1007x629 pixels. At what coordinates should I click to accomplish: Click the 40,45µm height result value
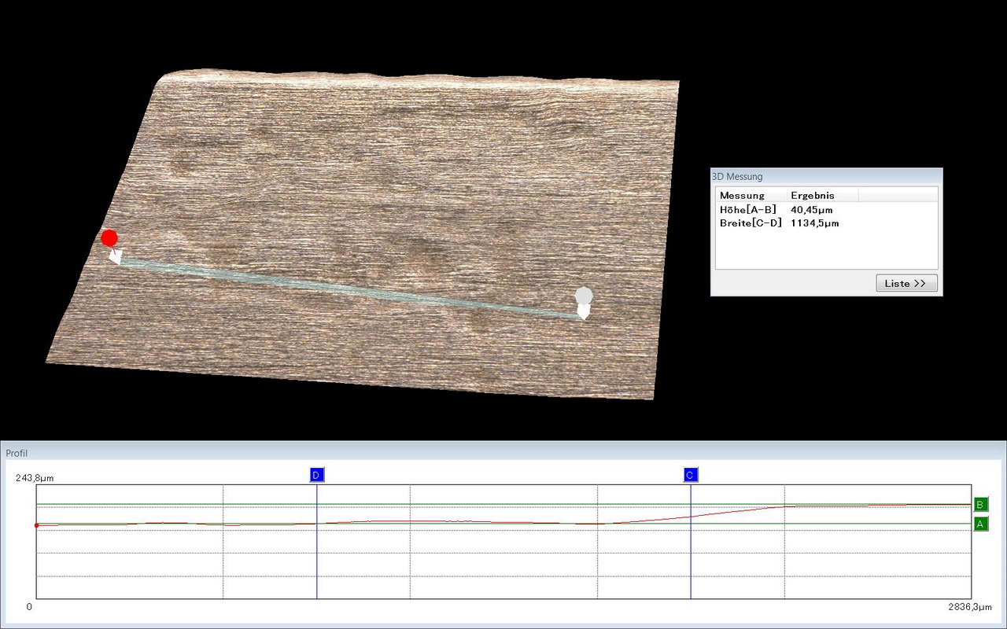[x=811, y=210]
